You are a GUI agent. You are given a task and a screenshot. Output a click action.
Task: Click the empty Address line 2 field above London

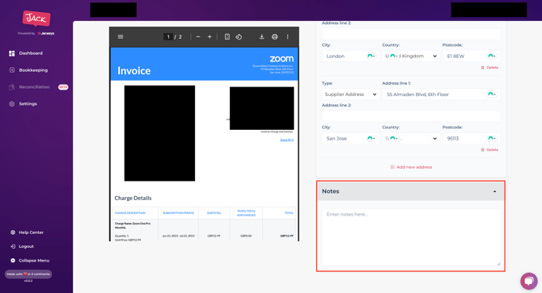point(411,34)
